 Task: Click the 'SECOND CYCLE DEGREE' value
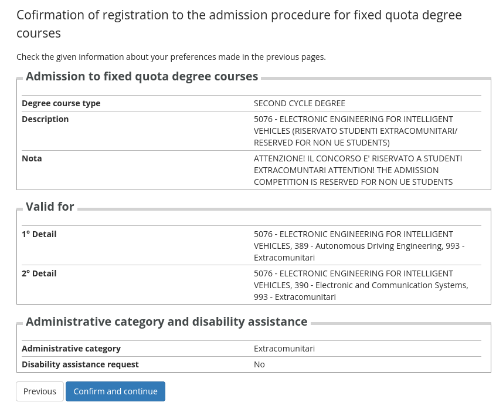click(299, 103)
